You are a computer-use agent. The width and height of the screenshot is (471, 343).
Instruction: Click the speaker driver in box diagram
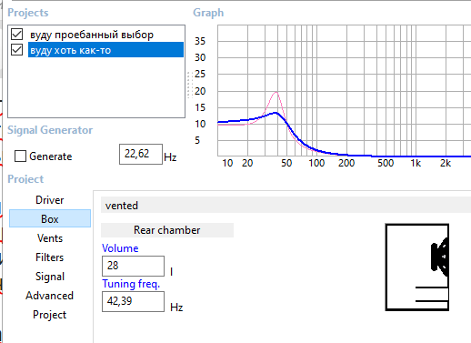pos(440,257)
